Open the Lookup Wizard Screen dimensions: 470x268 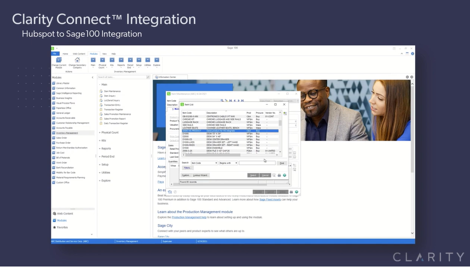tap(200, 175)
